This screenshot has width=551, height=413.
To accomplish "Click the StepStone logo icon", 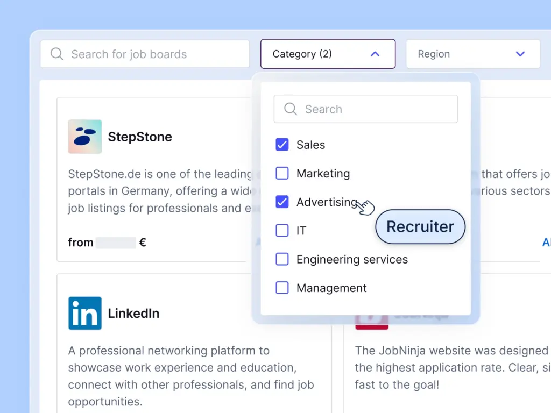I will 85,137.
